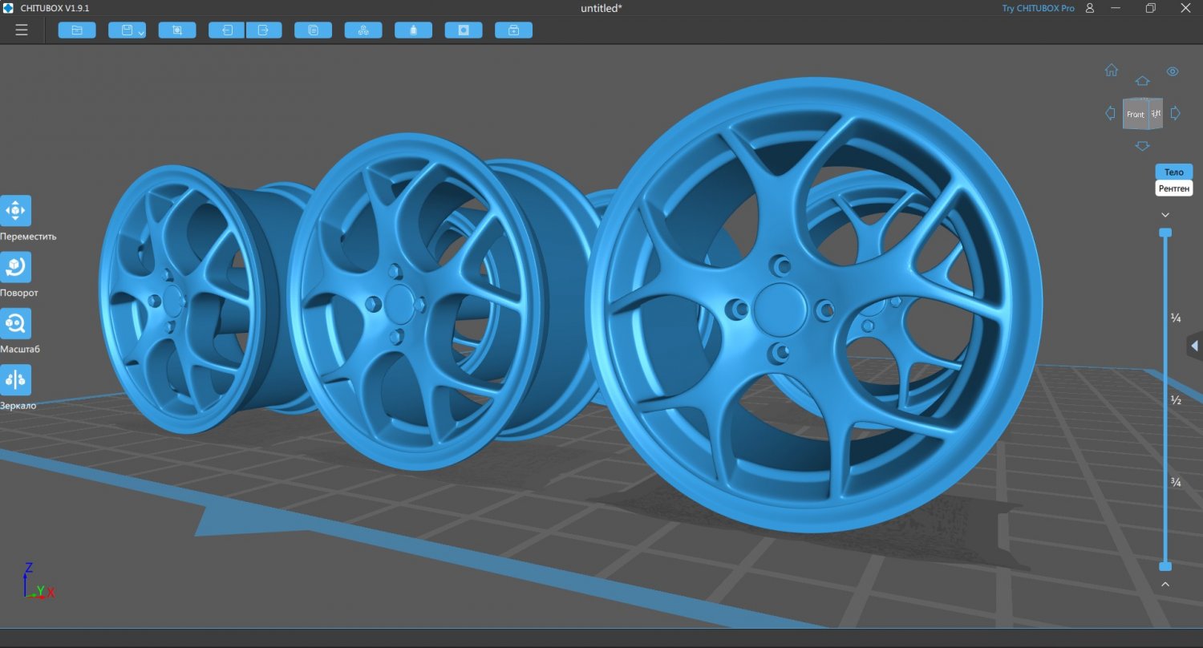This screenshot has width=1203, height=648.
Task: Click the eye icon above the view cube
Action: point(1173,71)
